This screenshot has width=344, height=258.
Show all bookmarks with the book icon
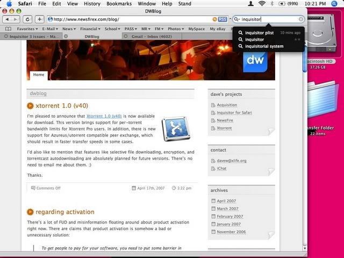(8, 29)
